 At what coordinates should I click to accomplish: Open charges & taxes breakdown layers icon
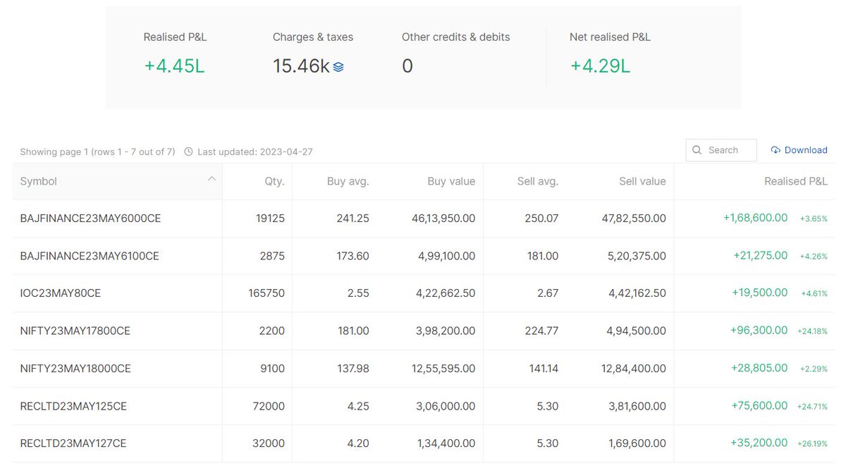pyautogui.click(x=338, y=67)
